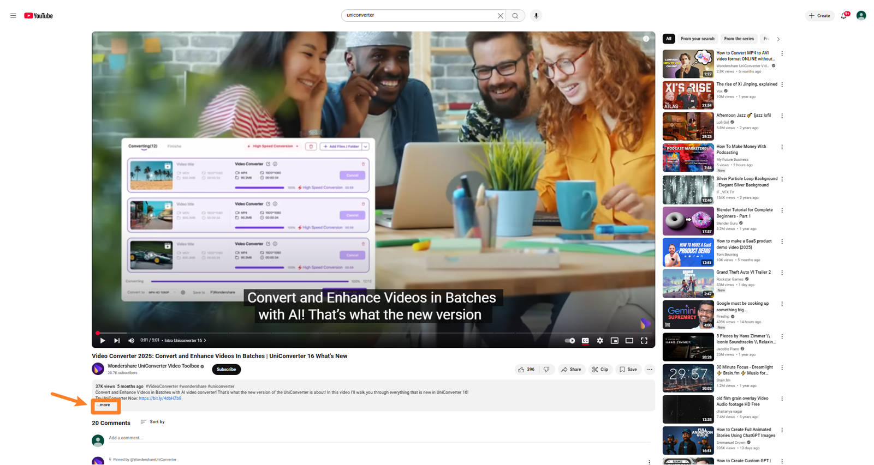Open the Blender Tutorial donut thumbnail

tap(688, 221)
